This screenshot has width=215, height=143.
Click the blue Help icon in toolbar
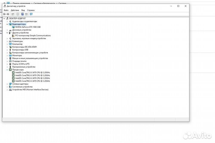(22, 14)
